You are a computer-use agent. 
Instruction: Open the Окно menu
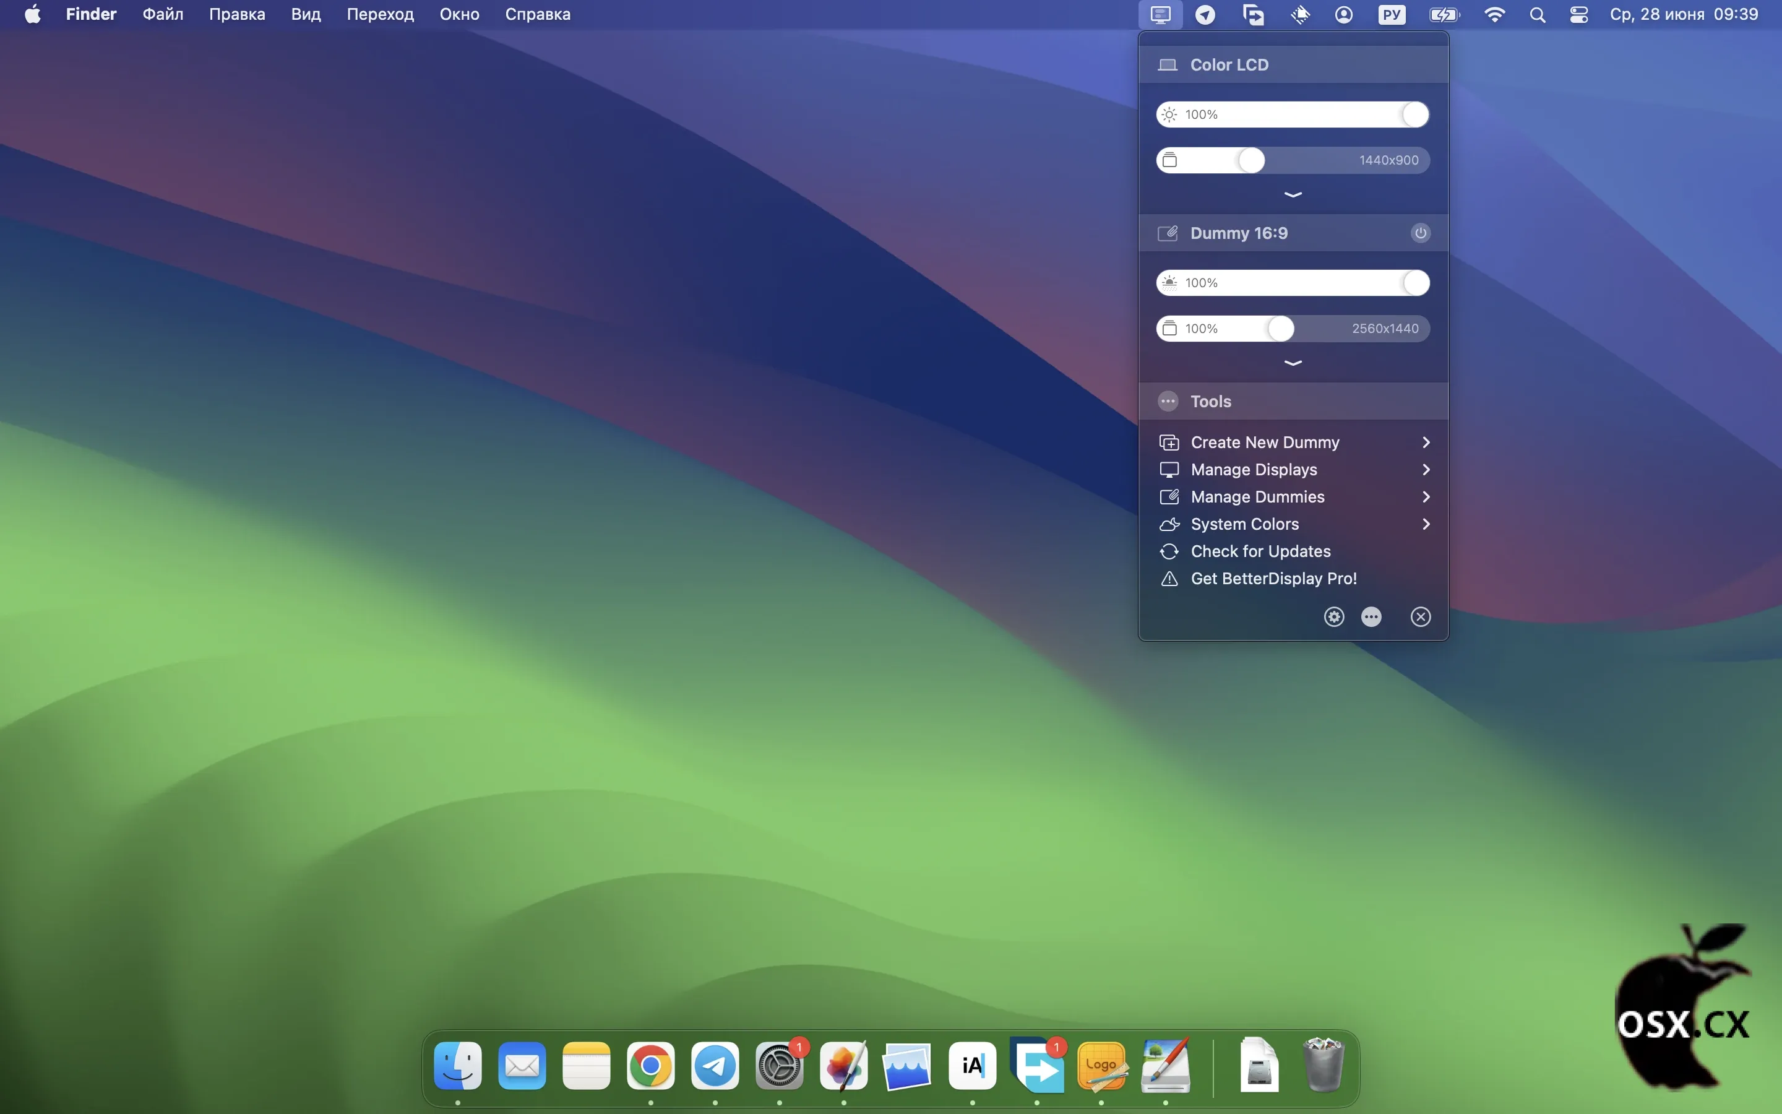click(x=460, y=15)
